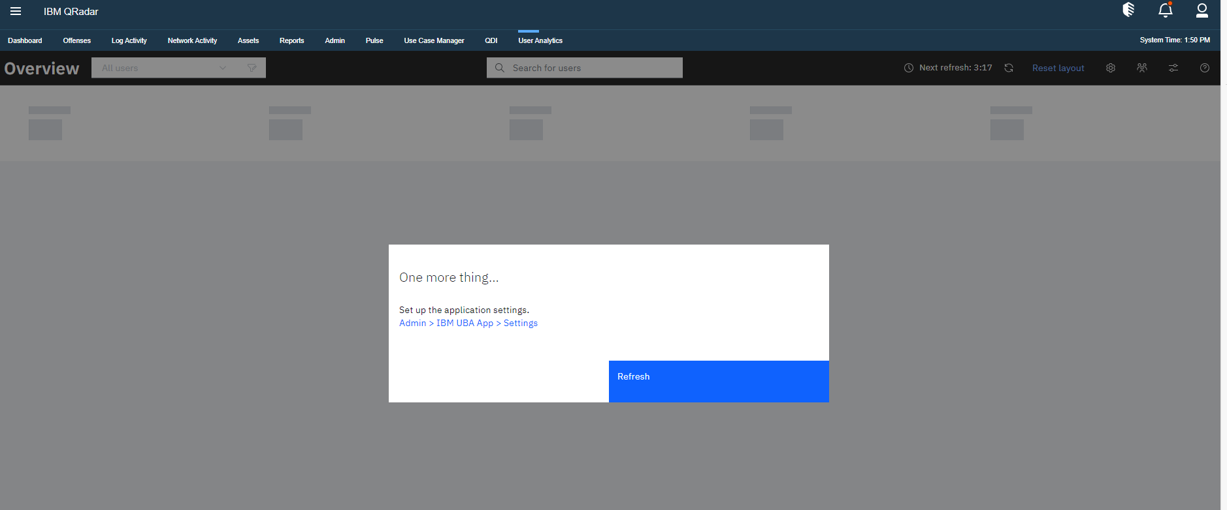The image size is (1227, 510).
Task: Open the Admin tab
Action: click(335, 40)
